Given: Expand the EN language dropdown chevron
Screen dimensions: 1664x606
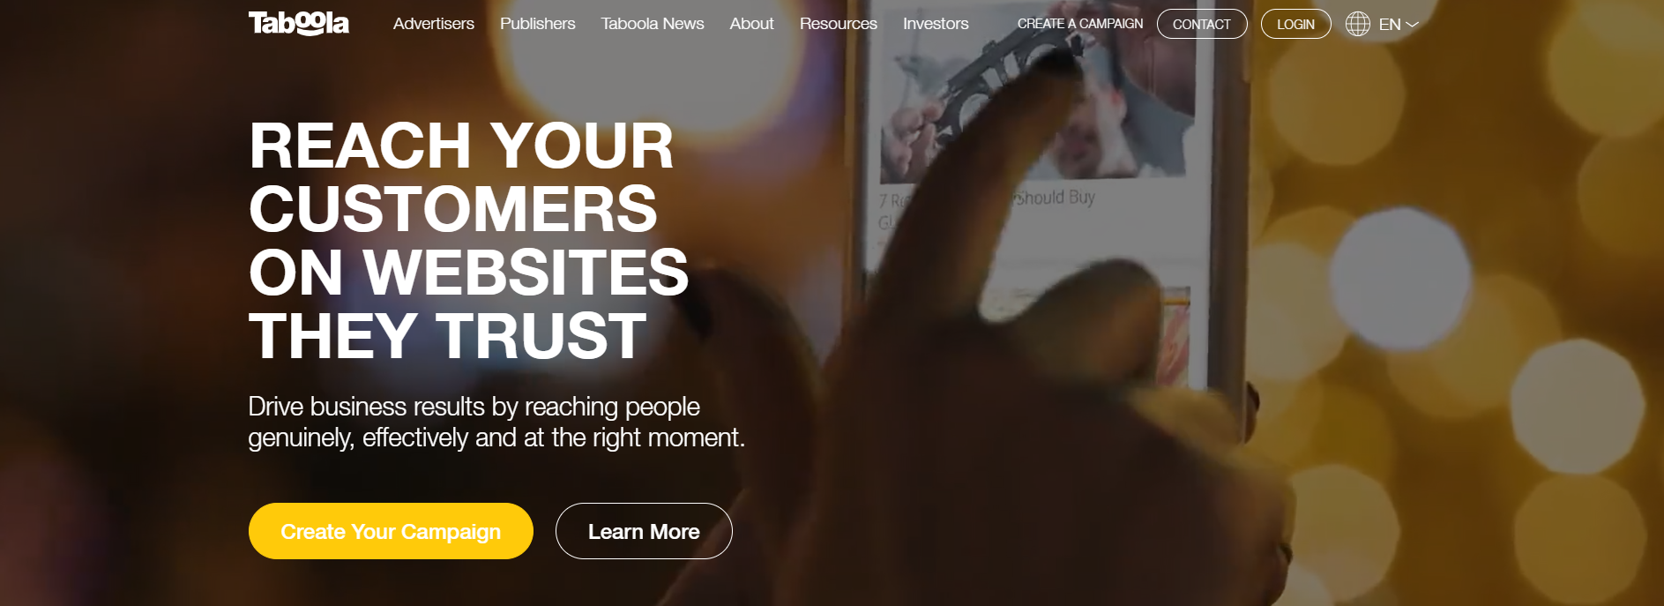Looking at the screenshot, I should (x=1412, y=25).
